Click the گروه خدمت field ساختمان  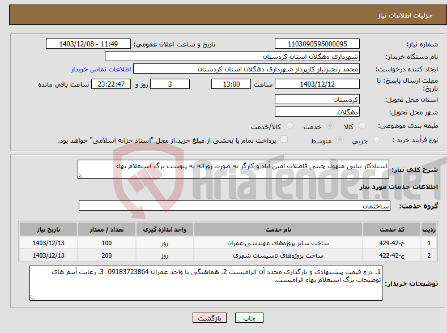click(x=235, y=206)
